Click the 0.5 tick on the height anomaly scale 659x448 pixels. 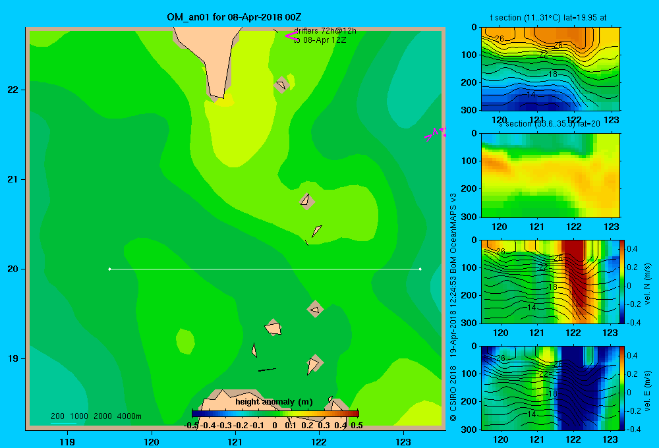357,426
